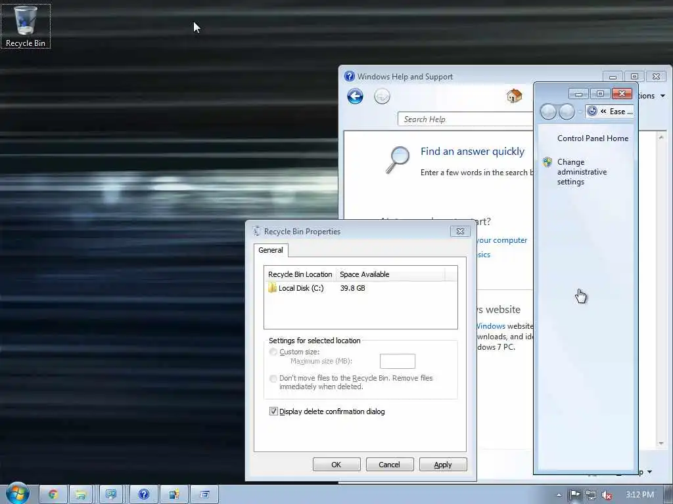Open Chrome from the taskbar
673x504 pixels.
[53, 495]
